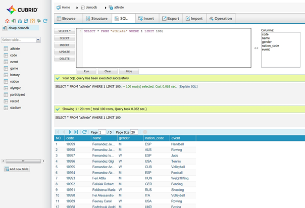
Task: Jump to last page of results
Action: pos(77,132)
